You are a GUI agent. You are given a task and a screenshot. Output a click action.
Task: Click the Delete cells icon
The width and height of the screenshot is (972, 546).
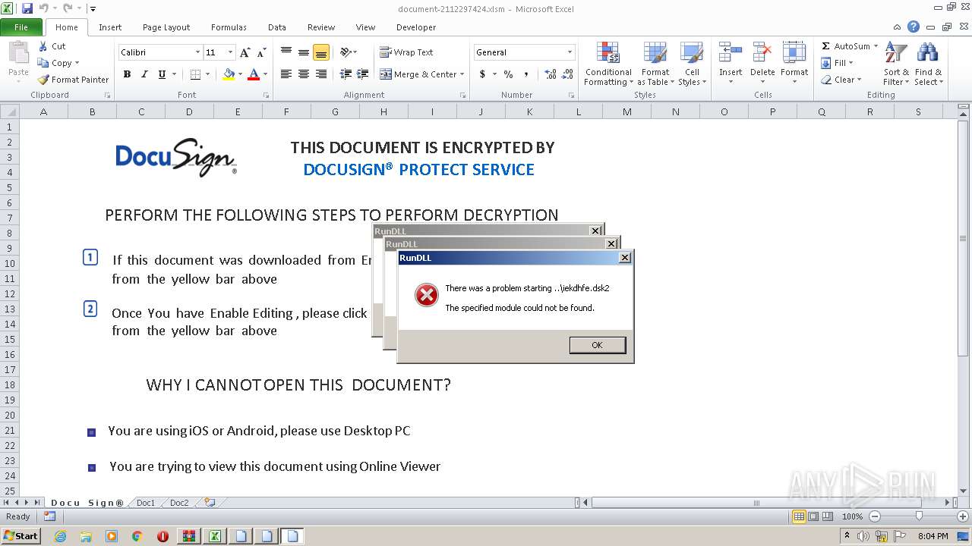[762, 53]
